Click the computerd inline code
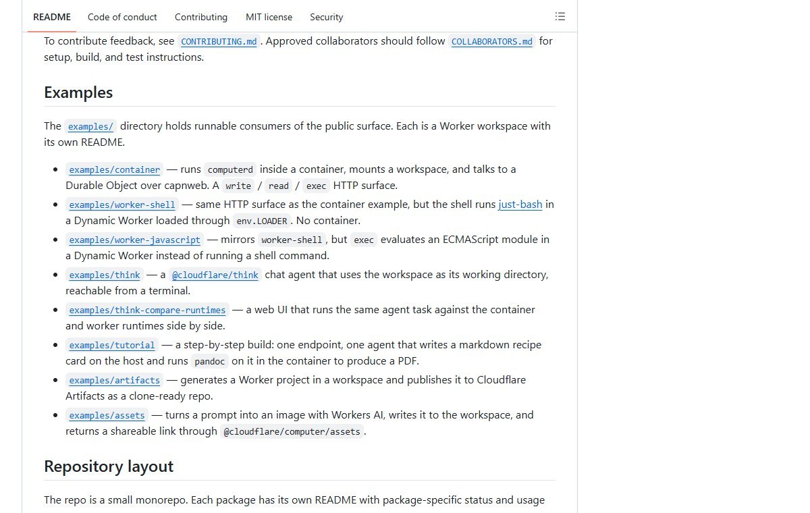The image size is (810, 513). [231, 169]
